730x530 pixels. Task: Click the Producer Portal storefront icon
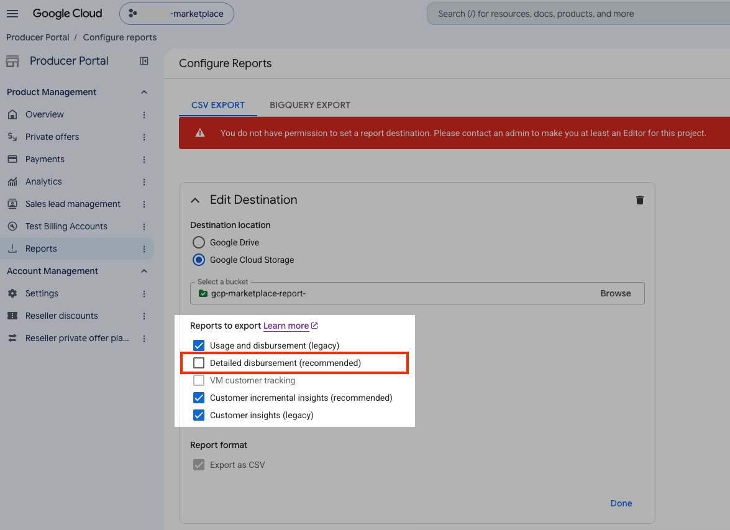tap(12, 61)
